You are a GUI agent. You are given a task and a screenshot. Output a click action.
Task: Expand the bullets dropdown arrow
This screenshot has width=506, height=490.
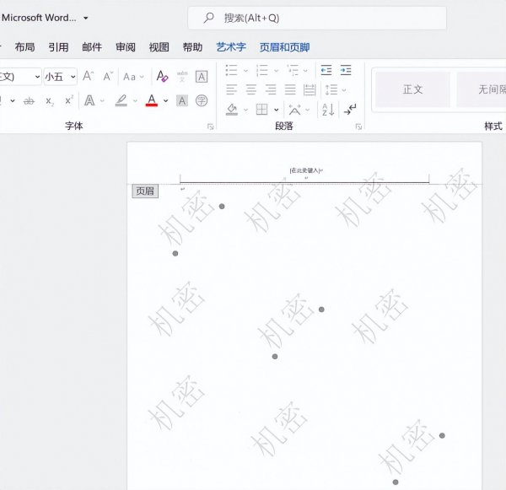pos(245,70)
